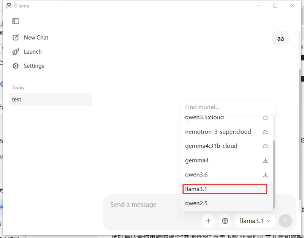Select nemotron-3-super:cloud from model list
This screenshot has height=238, width=304.
(226, 132)
